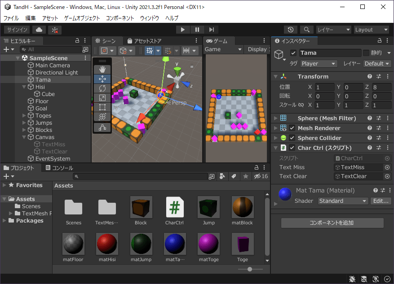Viewport: 394px width, 284px height.
Task: Open the Layout dropdown
Action: pos(372,30)
